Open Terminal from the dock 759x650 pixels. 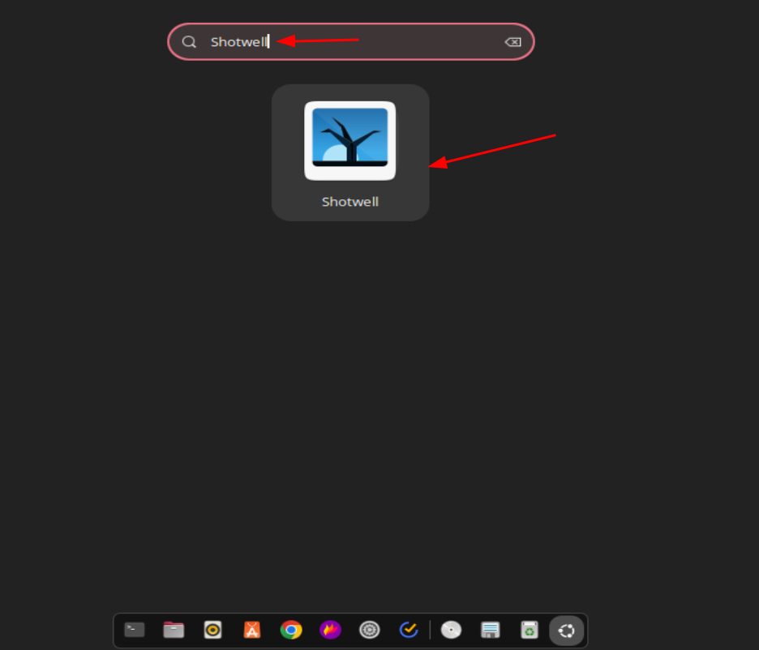(x=135, y=631)
